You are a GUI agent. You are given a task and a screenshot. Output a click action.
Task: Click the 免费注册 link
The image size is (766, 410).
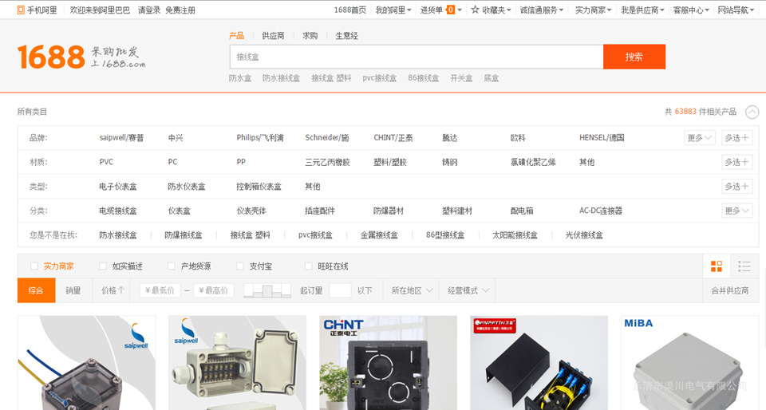(180, 10)
